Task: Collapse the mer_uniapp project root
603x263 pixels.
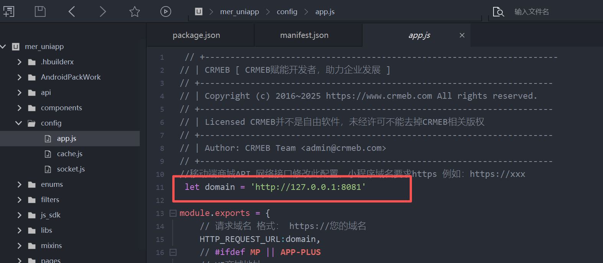Action: (x=3, y=46)
